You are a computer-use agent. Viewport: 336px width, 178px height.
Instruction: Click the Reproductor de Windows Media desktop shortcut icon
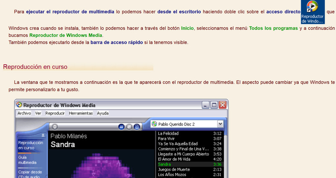312,12
